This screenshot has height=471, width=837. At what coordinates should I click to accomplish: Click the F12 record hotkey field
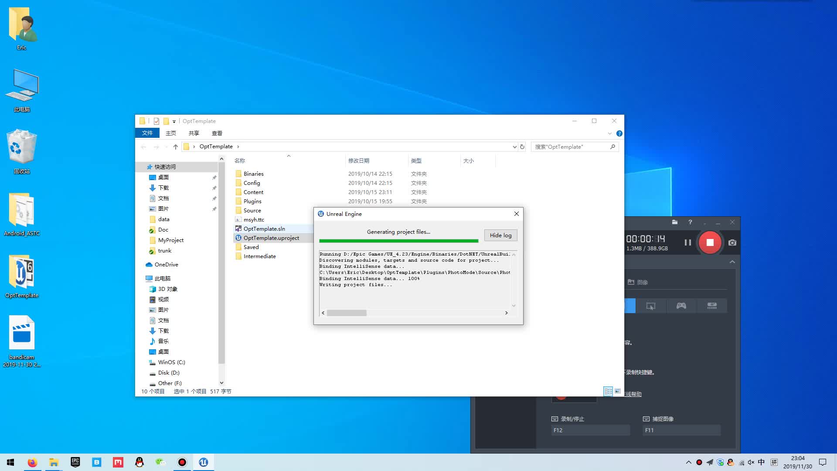point(591,430)
